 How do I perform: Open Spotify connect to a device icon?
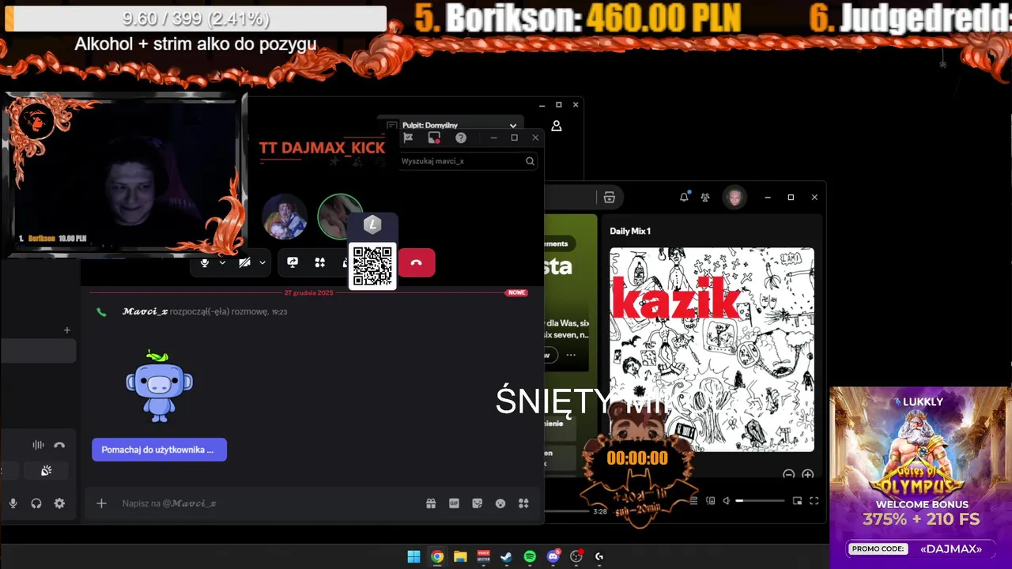click(710, 501)
